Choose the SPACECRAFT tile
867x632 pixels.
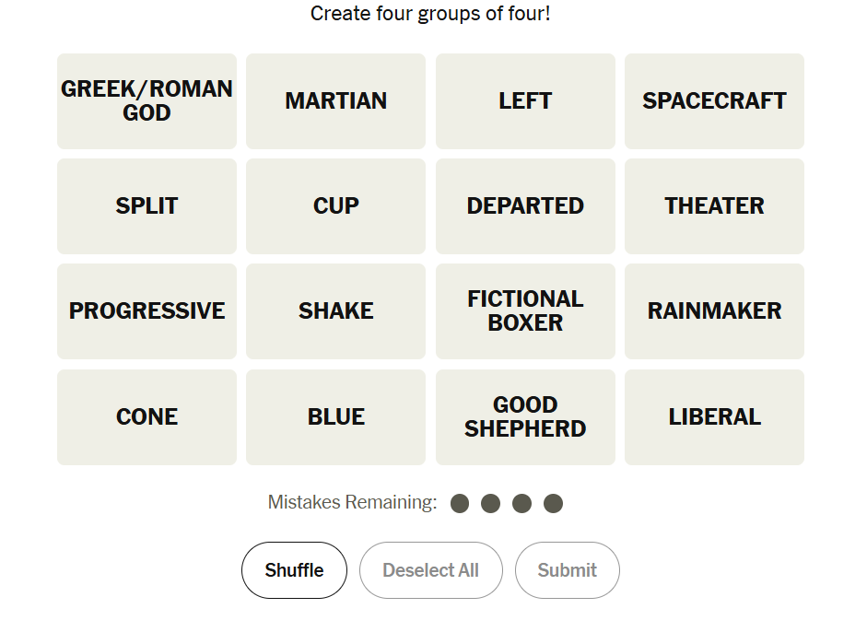coord(714,101)
